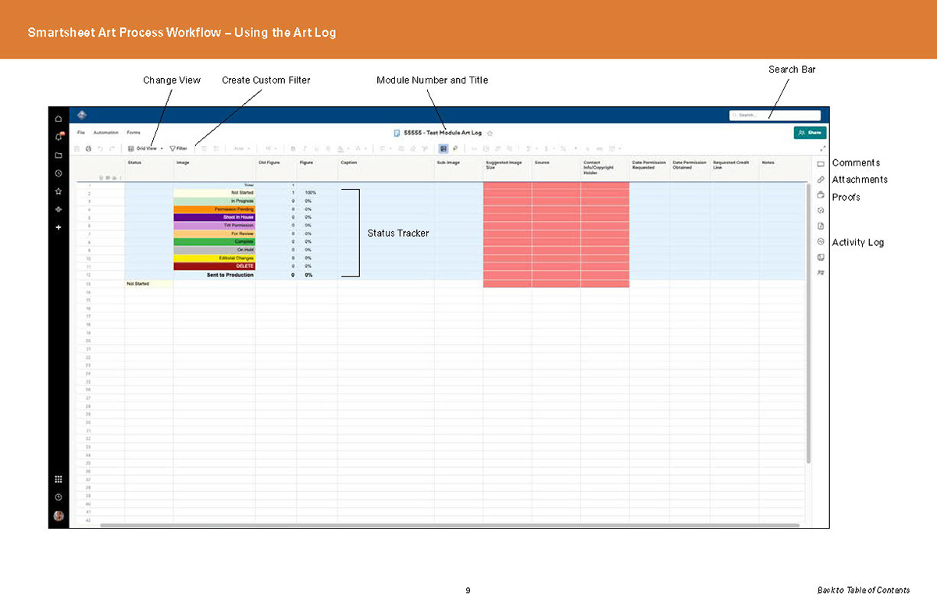Open Favorites star icon in left sidebar

(x=59, y=191)
